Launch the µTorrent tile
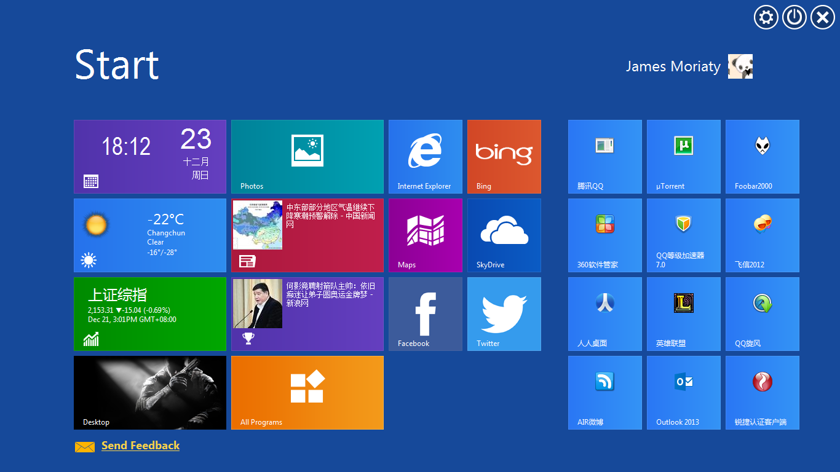 click(684, 157)
